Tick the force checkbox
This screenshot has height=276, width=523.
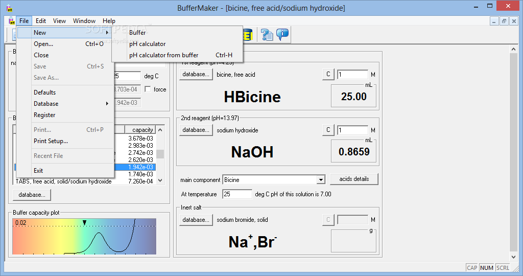click(148, 89)
